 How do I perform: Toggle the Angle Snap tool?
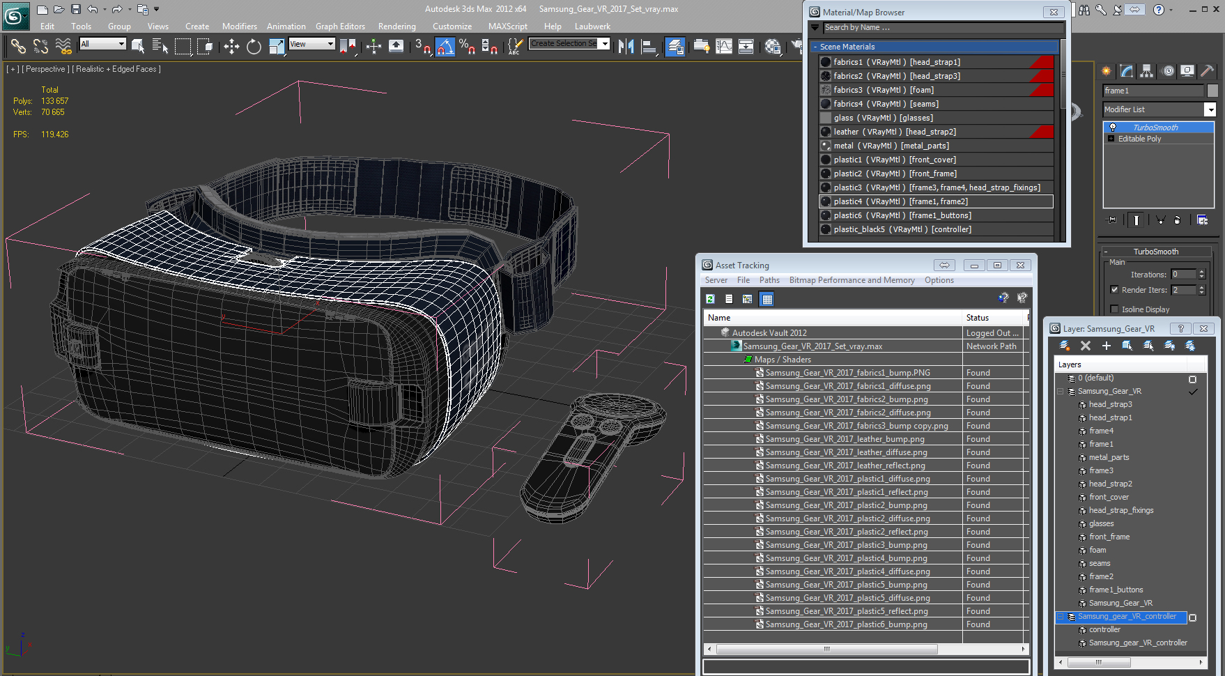click(445, 47)
